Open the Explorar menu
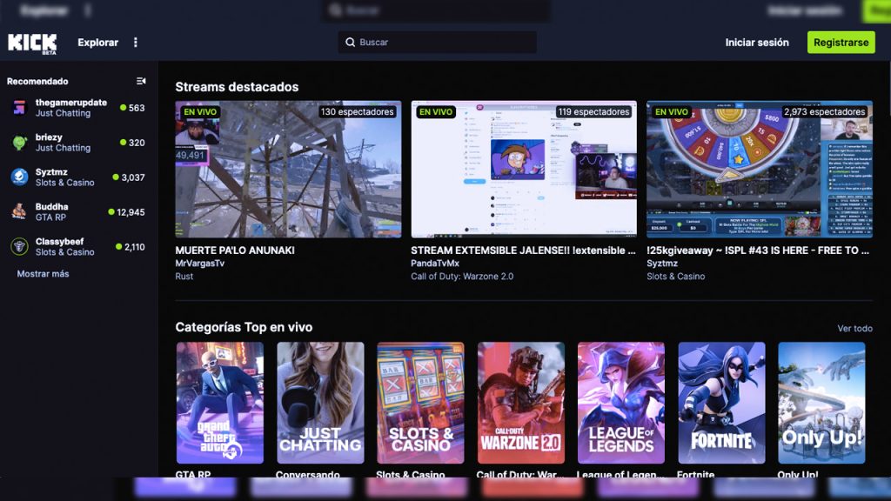891x501 pixels. [x=97, y=43]
